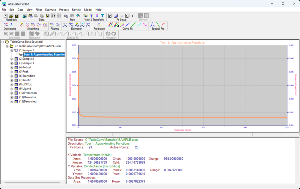Click the boxed P icon in Fit Setup
The height and width of the screenshot is (189, 300).
point(110,16)
